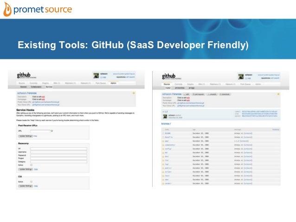
Task: Open Commits tab in right screenshot
Action: pos(179,84)
